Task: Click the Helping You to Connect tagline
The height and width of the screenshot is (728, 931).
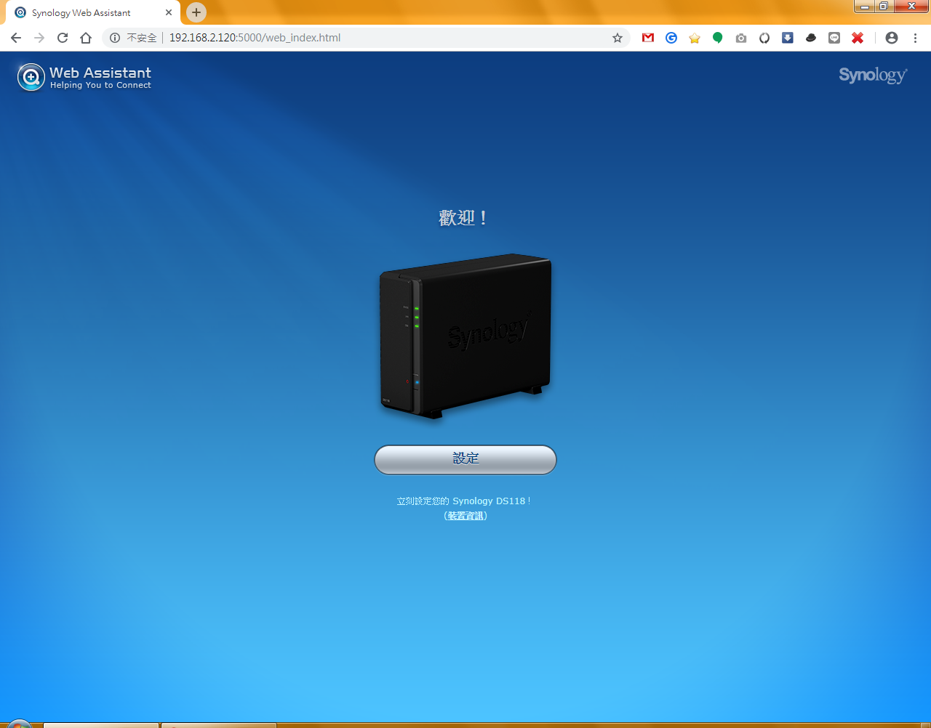Action: 100,85
